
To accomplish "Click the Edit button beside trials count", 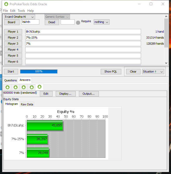I will [x=46, y=94].
